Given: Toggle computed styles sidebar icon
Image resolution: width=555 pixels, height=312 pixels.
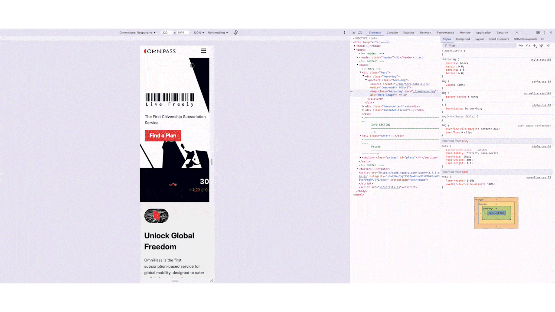Looking at the screenshot, I should 548,45.
